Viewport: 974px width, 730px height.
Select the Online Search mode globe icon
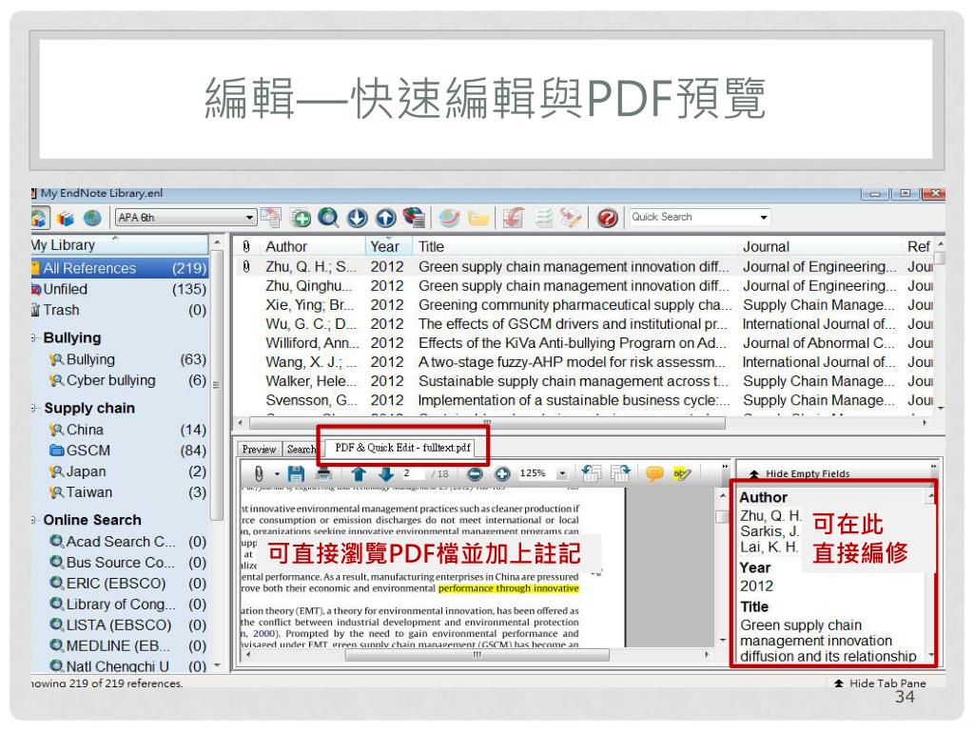[x=92, y=218]
